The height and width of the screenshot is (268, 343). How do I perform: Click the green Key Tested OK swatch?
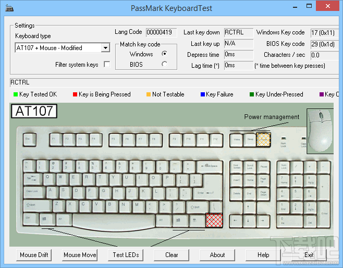(x=16, y=94)
